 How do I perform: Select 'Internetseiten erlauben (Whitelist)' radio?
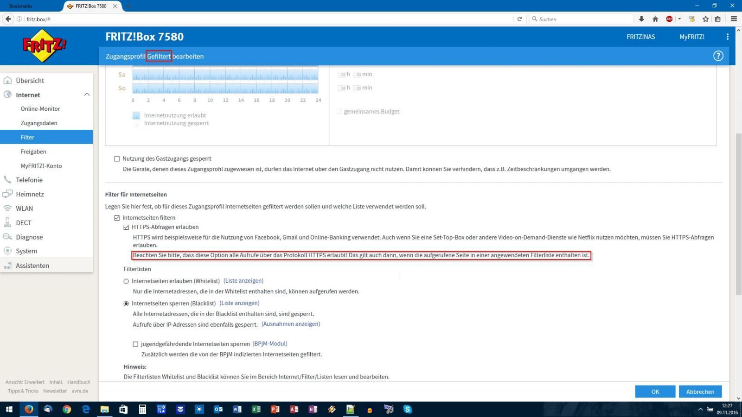126,281
